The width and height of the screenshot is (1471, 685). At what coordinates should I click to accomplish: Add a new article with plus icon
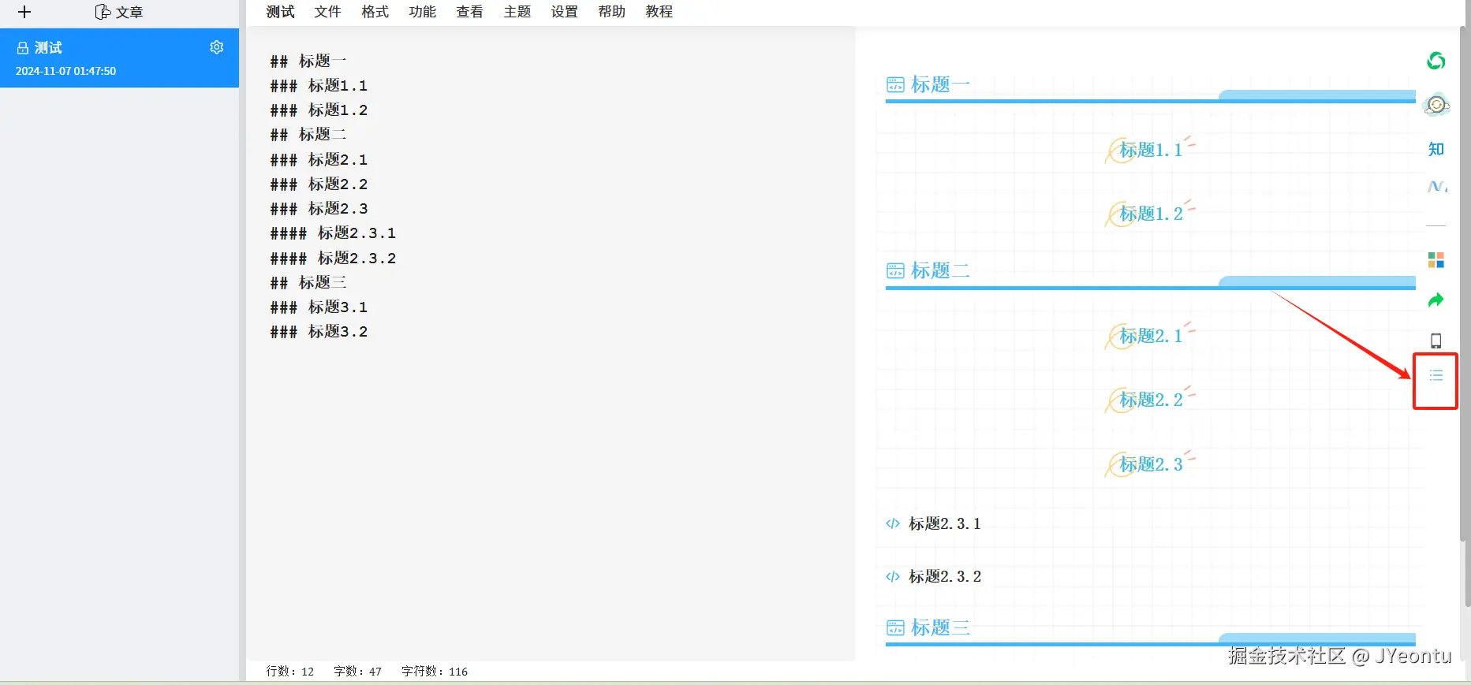click(x=24, y=12)
